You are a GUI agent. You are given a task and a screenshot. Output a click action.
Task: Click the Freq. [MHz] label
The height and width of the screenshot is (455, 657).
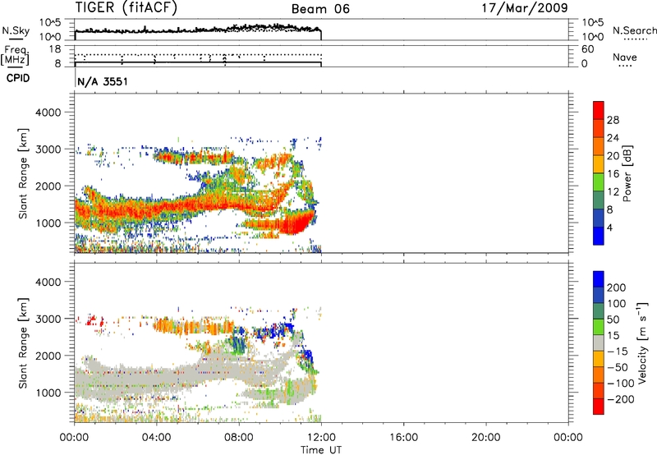16,55
